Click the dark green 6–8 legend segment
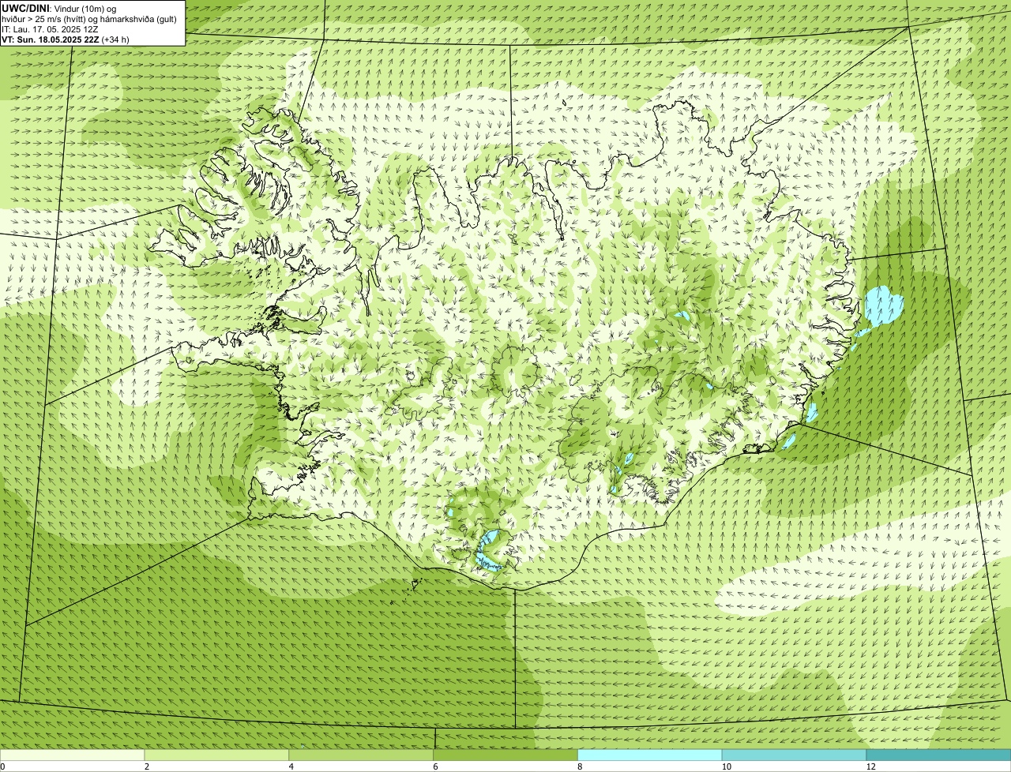The width and height of the screenshot is (1011, 772). pos(505,755)
